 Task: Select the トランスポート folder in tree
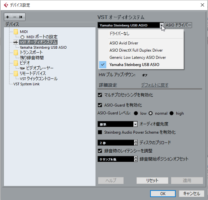click(16, 53)
